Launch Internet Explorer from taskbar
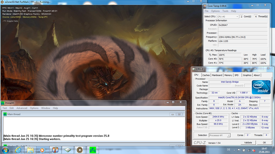 (x=18, y=150)
